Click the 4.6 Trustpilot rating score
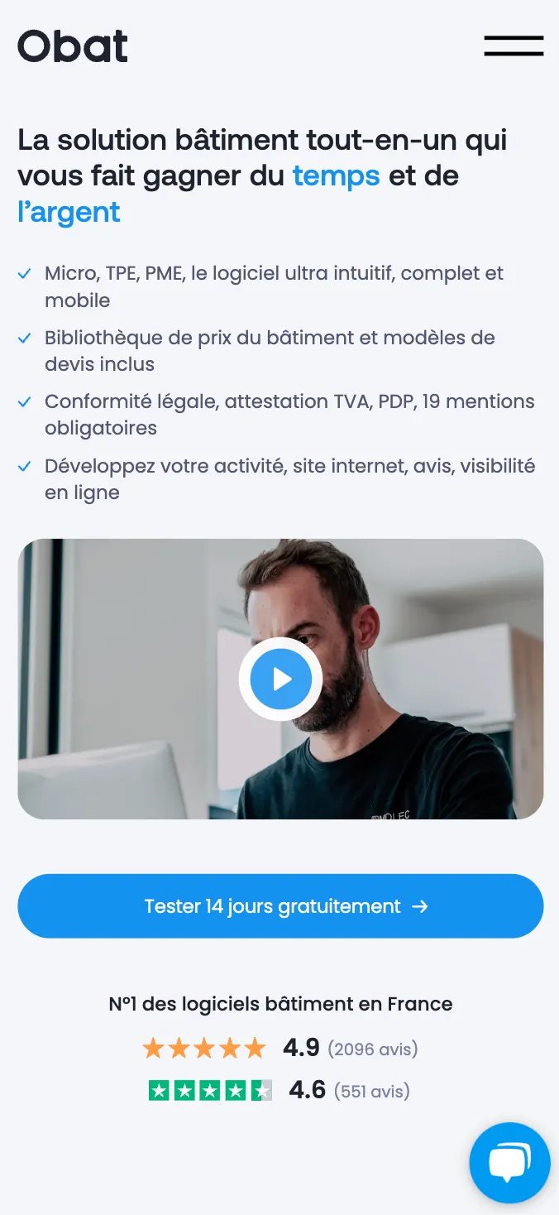 (x=308, y=1090)
